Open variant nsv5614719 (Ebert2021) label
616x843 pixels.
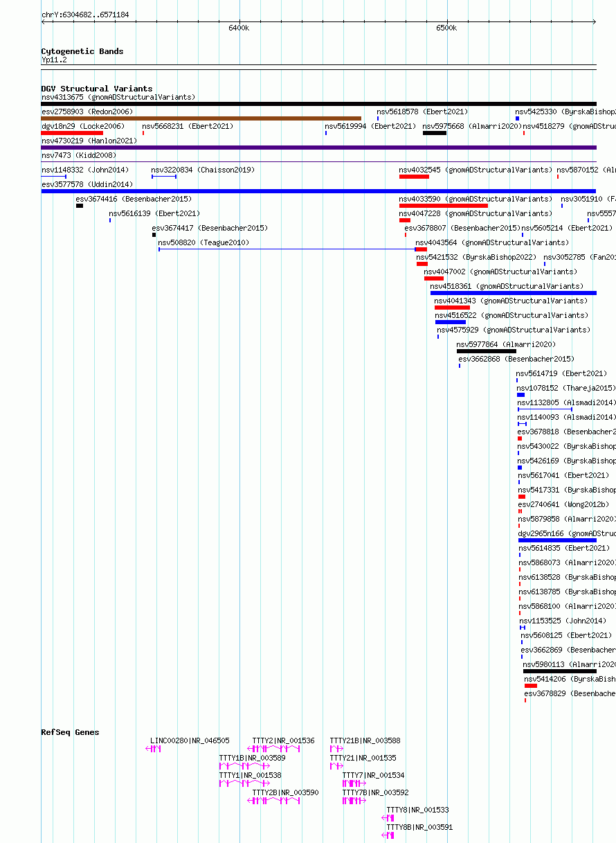click(x=561, y=373)
